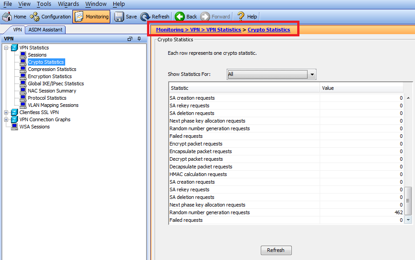
Task: Select NAC Session Summary tree item
Action: click(52, 91)
